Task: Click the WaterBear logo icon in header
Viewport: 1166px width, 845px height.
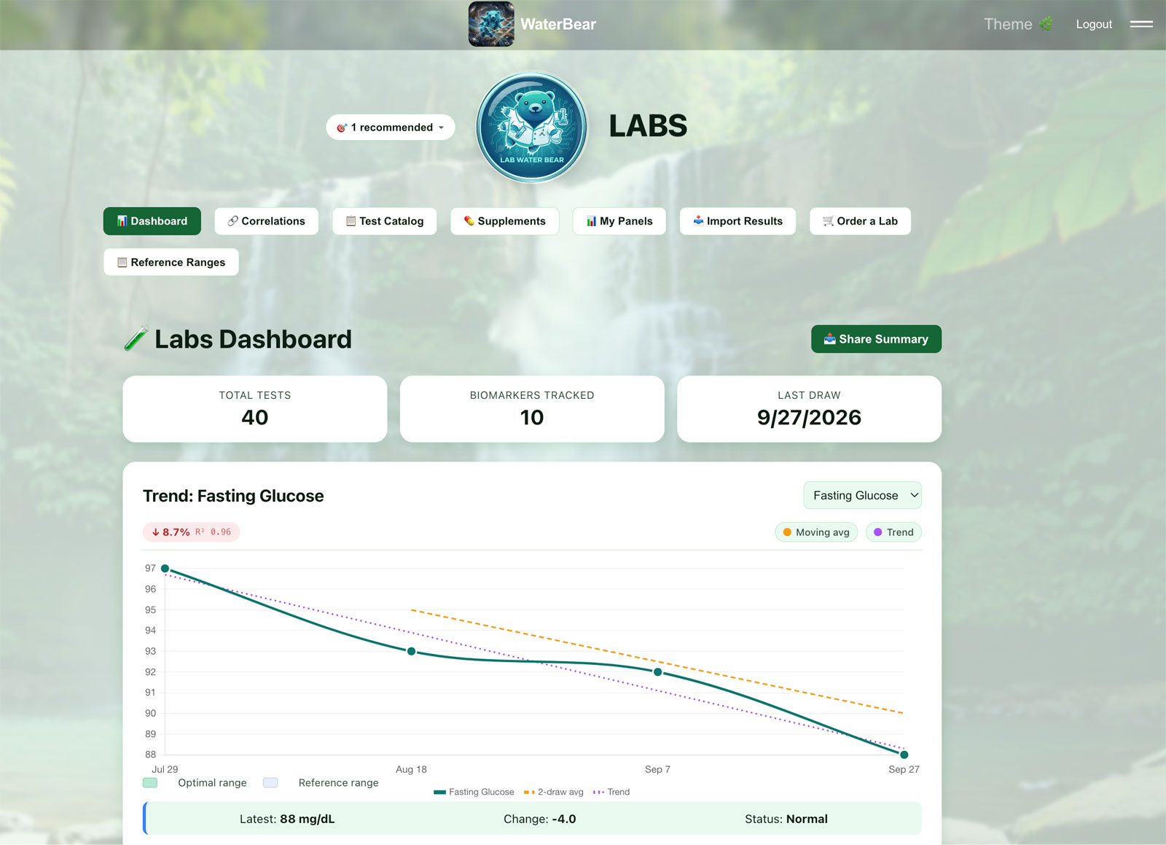Action: (491, 24)
